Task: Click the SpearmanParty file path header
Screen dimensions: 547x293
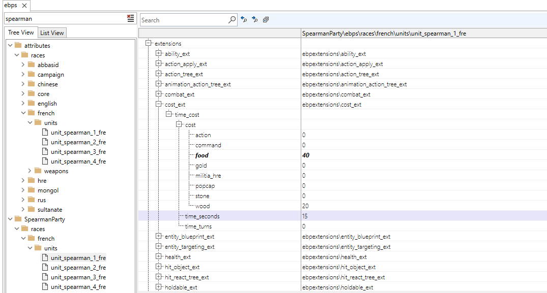Action: pos(384,34)
